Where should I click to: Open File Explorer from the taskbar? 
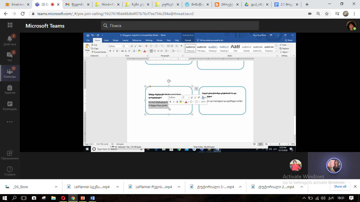[x=53, y=198]
